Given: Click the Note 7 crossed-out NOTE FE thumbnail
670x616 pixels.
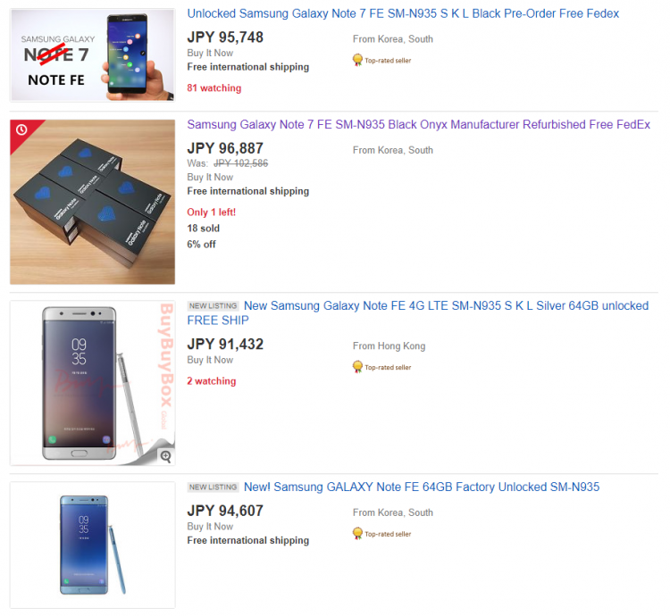Looking at the screenshot, I should [x=93, y=55].
